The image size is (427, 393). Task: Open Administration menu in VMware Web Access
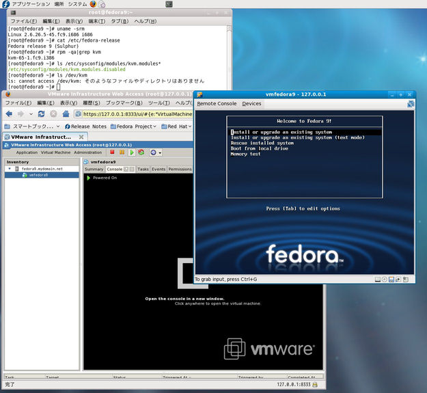coord(87,152)
